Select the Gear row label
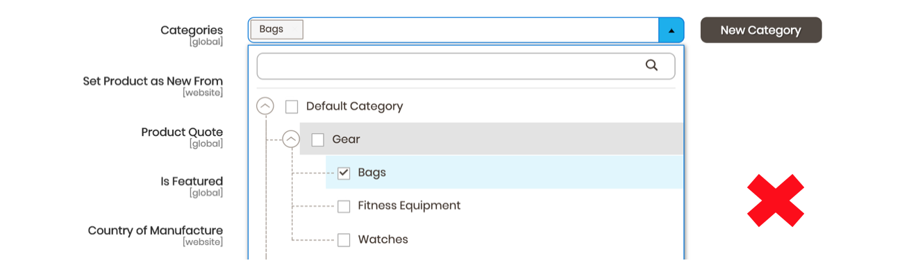The width and height of the screenshot is (900, 272). click(x=346, y=139)
